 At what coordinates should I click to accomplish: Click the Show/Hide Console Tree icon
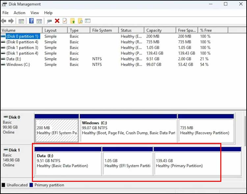pos(21,21)
